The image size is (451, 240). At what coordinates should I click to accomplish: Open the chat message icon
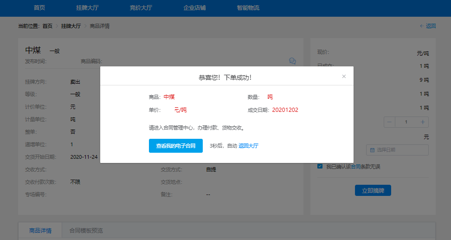click(x=292, y=61)
